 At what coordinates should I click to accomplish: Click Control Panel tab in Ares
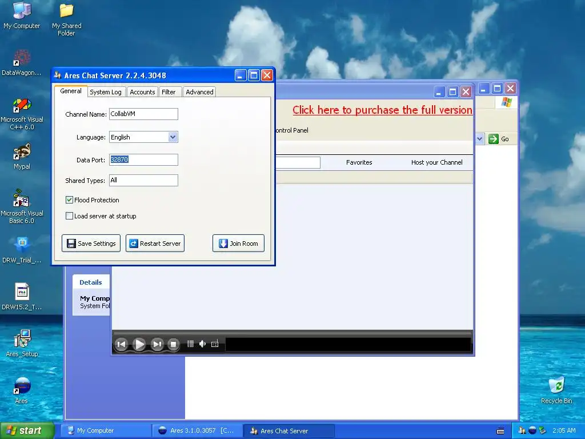tap(292, 130)
